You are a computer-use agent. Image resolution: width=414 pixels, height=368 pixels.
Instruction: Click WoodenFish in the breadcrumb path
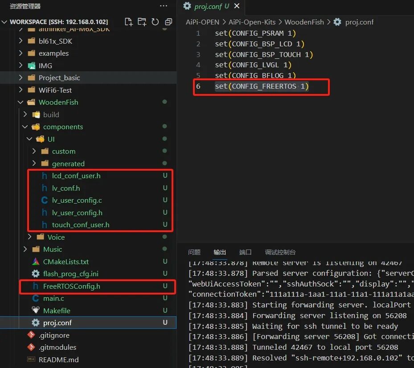pos(304,22)
